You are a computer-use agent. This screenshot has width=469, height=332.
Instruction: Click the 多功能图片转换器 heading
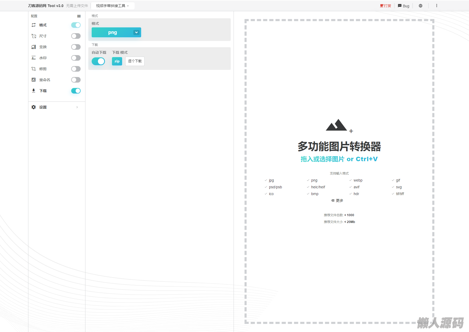point(339,146)
